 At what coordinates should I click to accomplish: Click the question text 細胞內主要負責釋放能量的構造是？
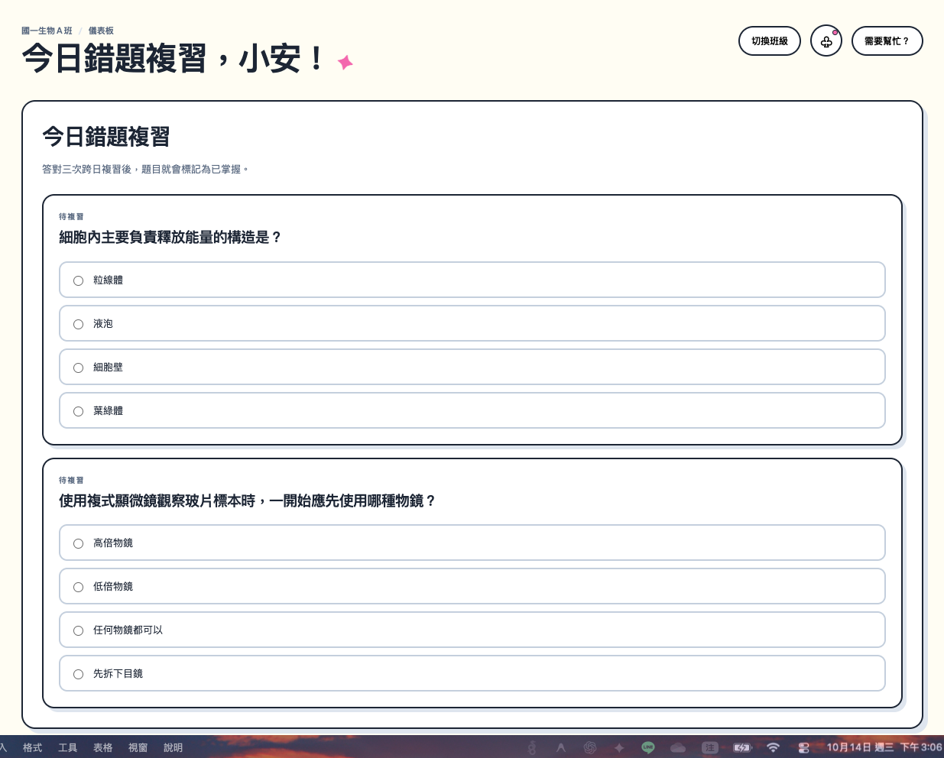coord(171,238)
